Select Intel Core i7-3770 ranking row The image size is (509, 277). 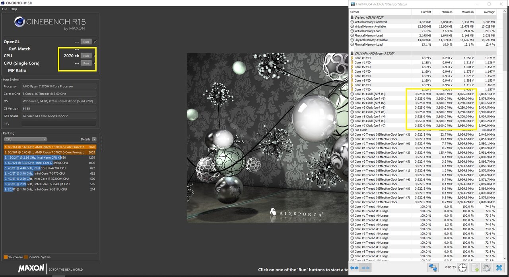tap(50, 173)
